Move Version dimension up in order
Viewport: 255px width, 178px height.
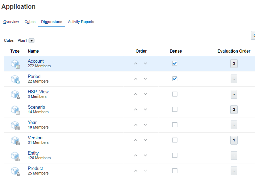(136, 140)
